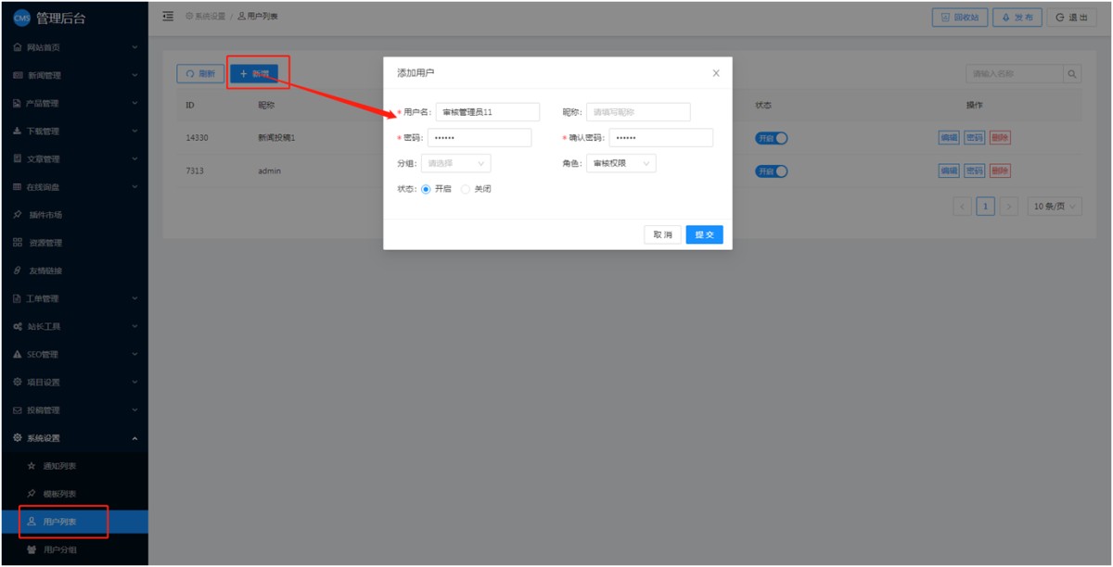1113x567 pixels.
Task: Expand the 站长工具 menu chevron
Action: click(134, 326)
